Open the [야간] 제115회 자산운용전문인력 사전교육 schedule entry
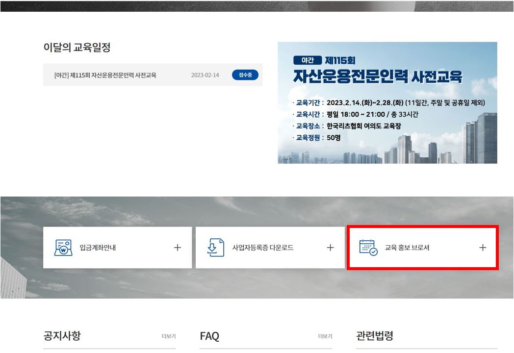 [105, 75]
